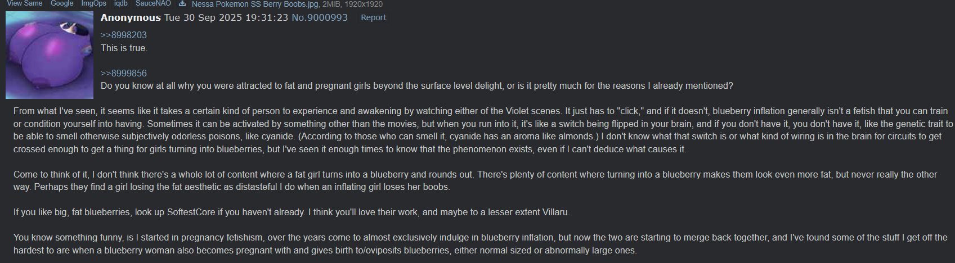Expand the purple post thumbnail image
The image size is (955, 263).
tap(50, 55)
